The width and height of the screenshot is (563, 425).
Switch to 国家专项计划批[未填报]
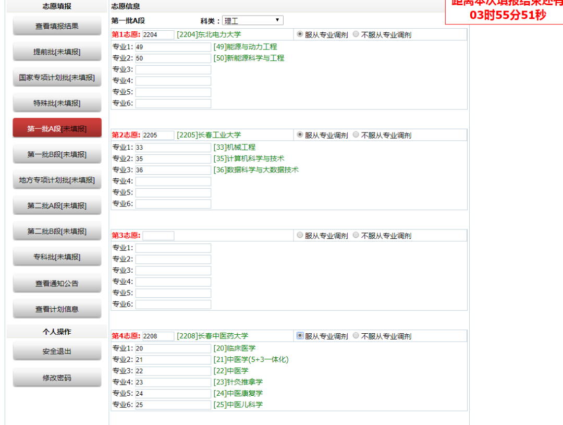coord(57,77)
